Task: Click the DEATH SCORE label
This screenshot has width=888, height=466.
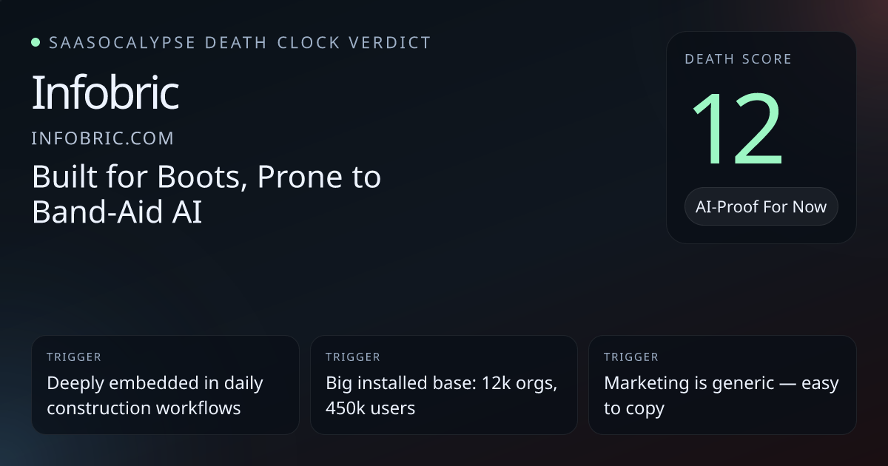Action: pos(738,59)
